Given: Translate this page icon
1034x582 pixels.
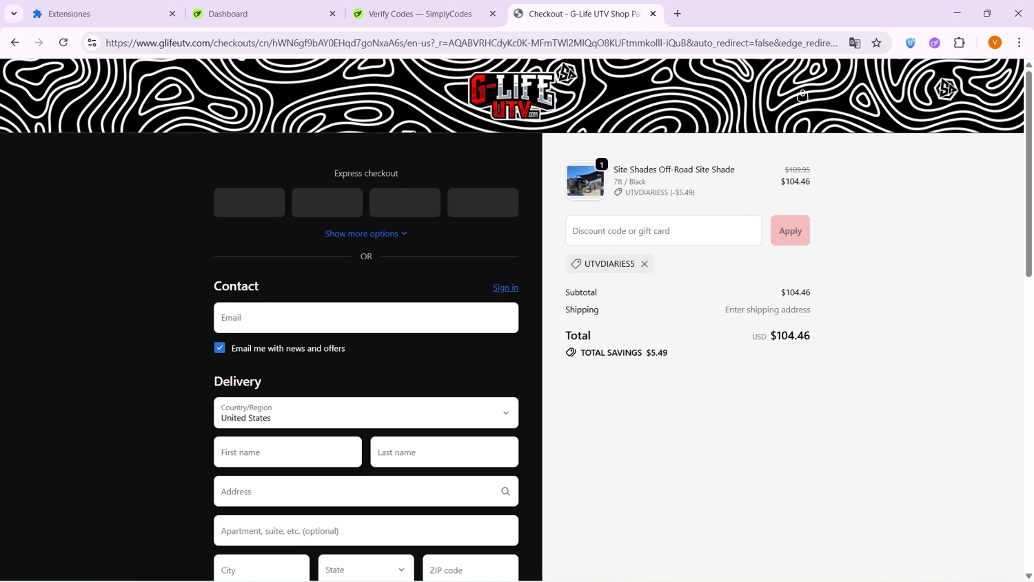Looking at the screenshot, I should point(855,43).
